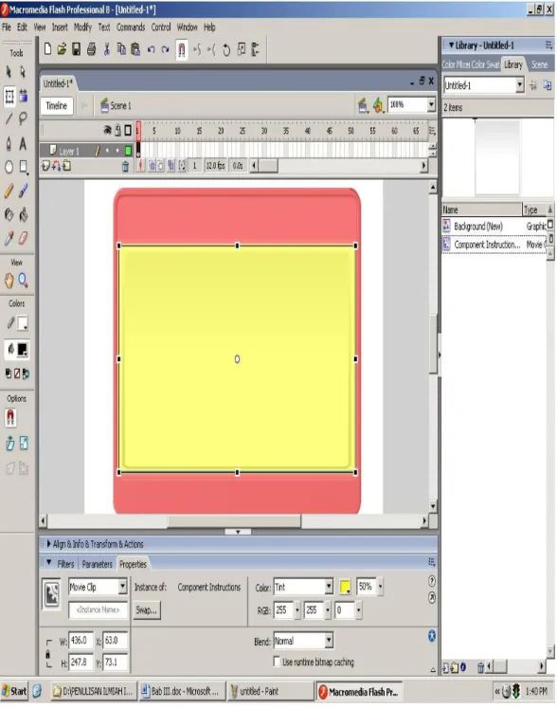
Task: Open the stage zoom 100% dropdown
Action: point(432,105)
